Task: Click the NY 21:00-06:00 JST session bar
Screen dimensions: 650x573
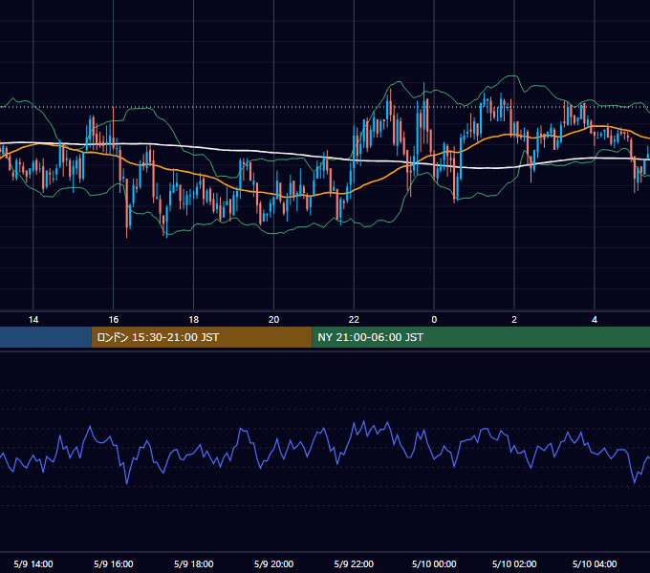Action: coord(481,337)
